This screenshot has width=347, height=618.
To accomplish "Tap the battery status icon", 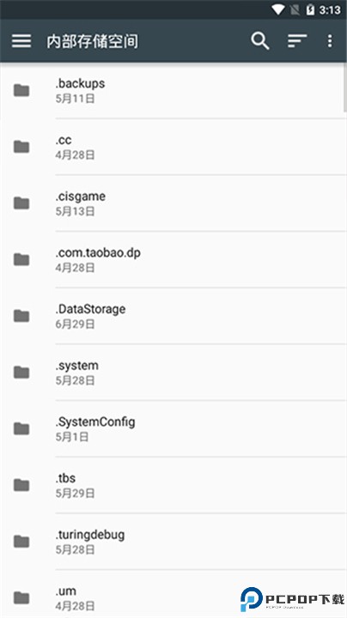I will [310, 9].
